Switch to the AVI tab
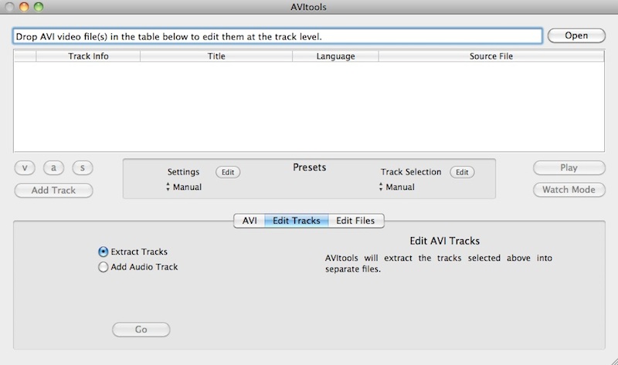 point(250,221)
